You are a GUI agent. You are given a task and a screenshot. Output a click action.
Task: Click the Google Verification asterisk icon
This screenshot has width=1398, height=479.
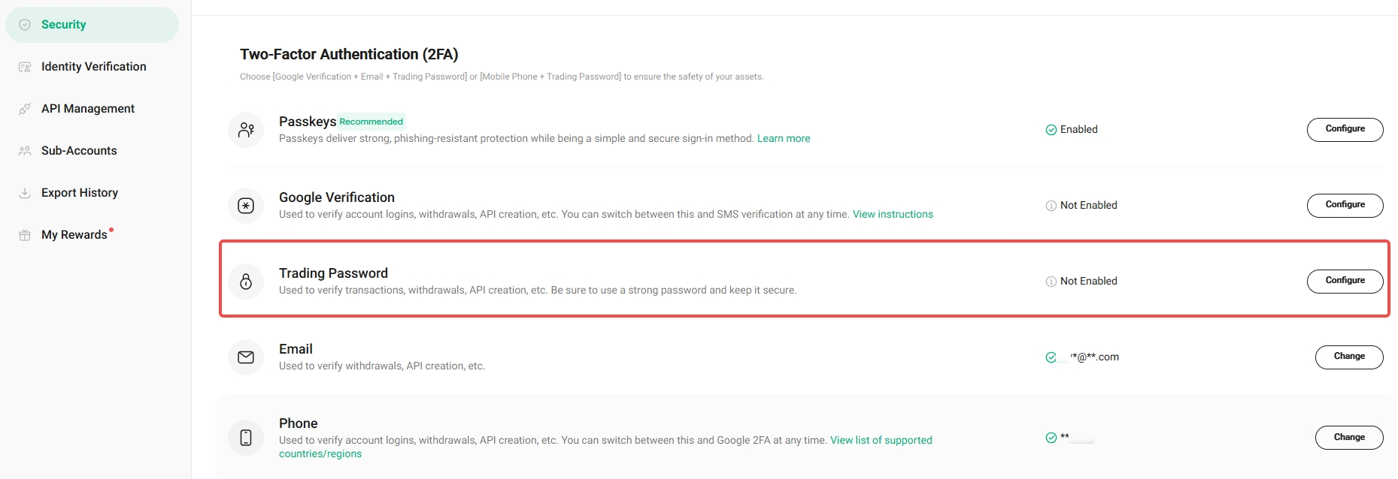tap(246, 206)
